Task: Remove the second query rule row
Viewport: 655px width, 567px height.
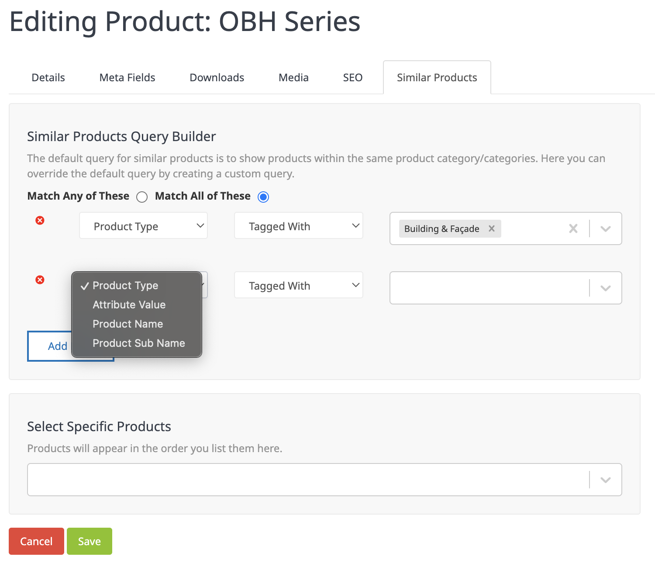Action: (40, 280)
